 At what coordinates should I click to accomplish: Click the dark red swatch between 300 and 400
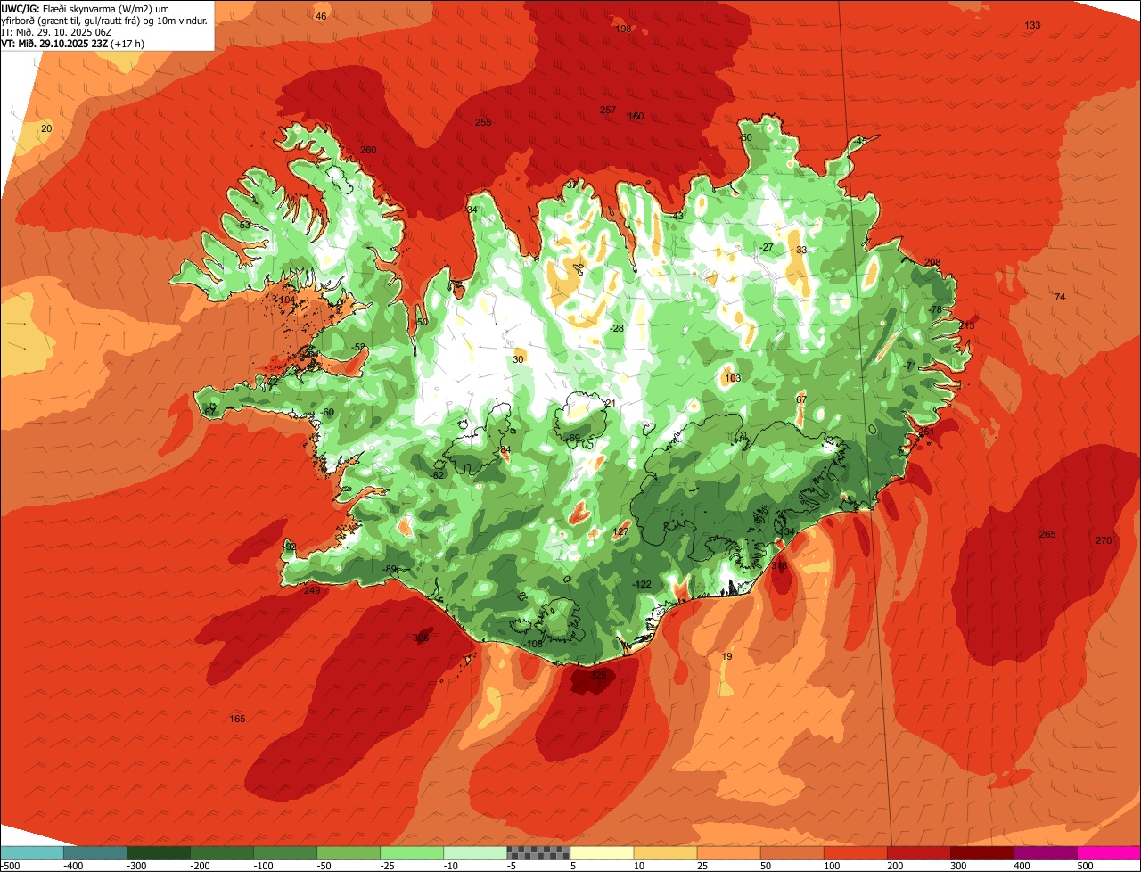tap(982, 852)
